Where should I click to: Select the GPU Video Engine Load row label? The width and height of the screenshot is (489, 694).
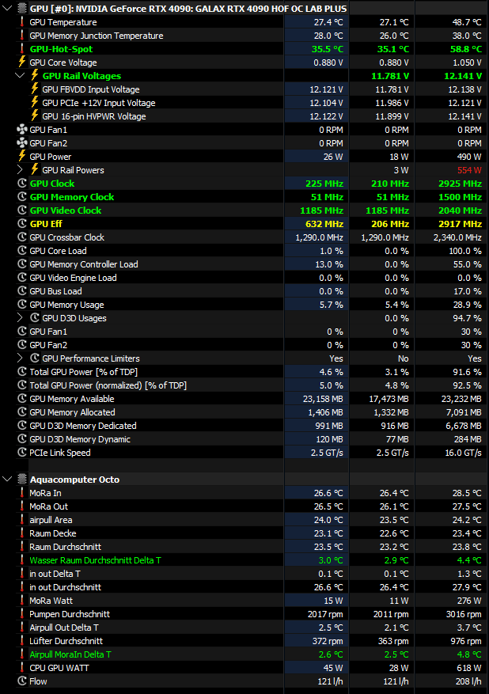[x=73, y=278]
